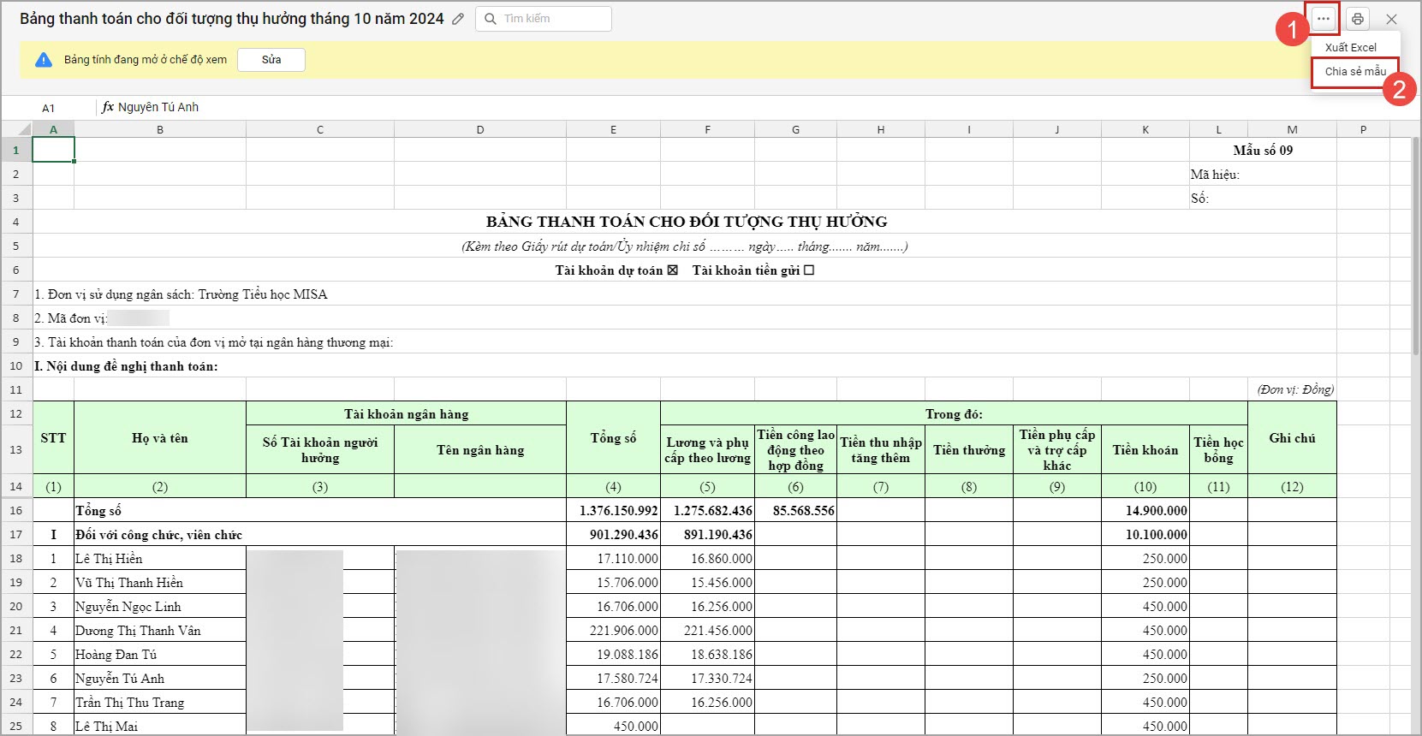Click the Tài khoản ngân hàng header cell
The image size is (1422, 736).
[x=407, y=414]
